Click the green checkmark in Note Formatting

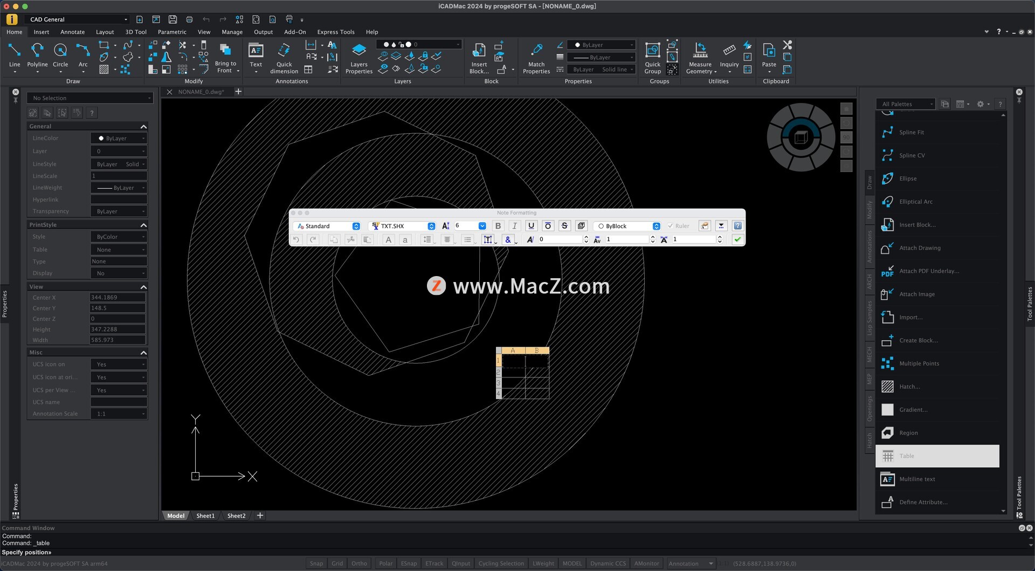(x=737, y=239)
